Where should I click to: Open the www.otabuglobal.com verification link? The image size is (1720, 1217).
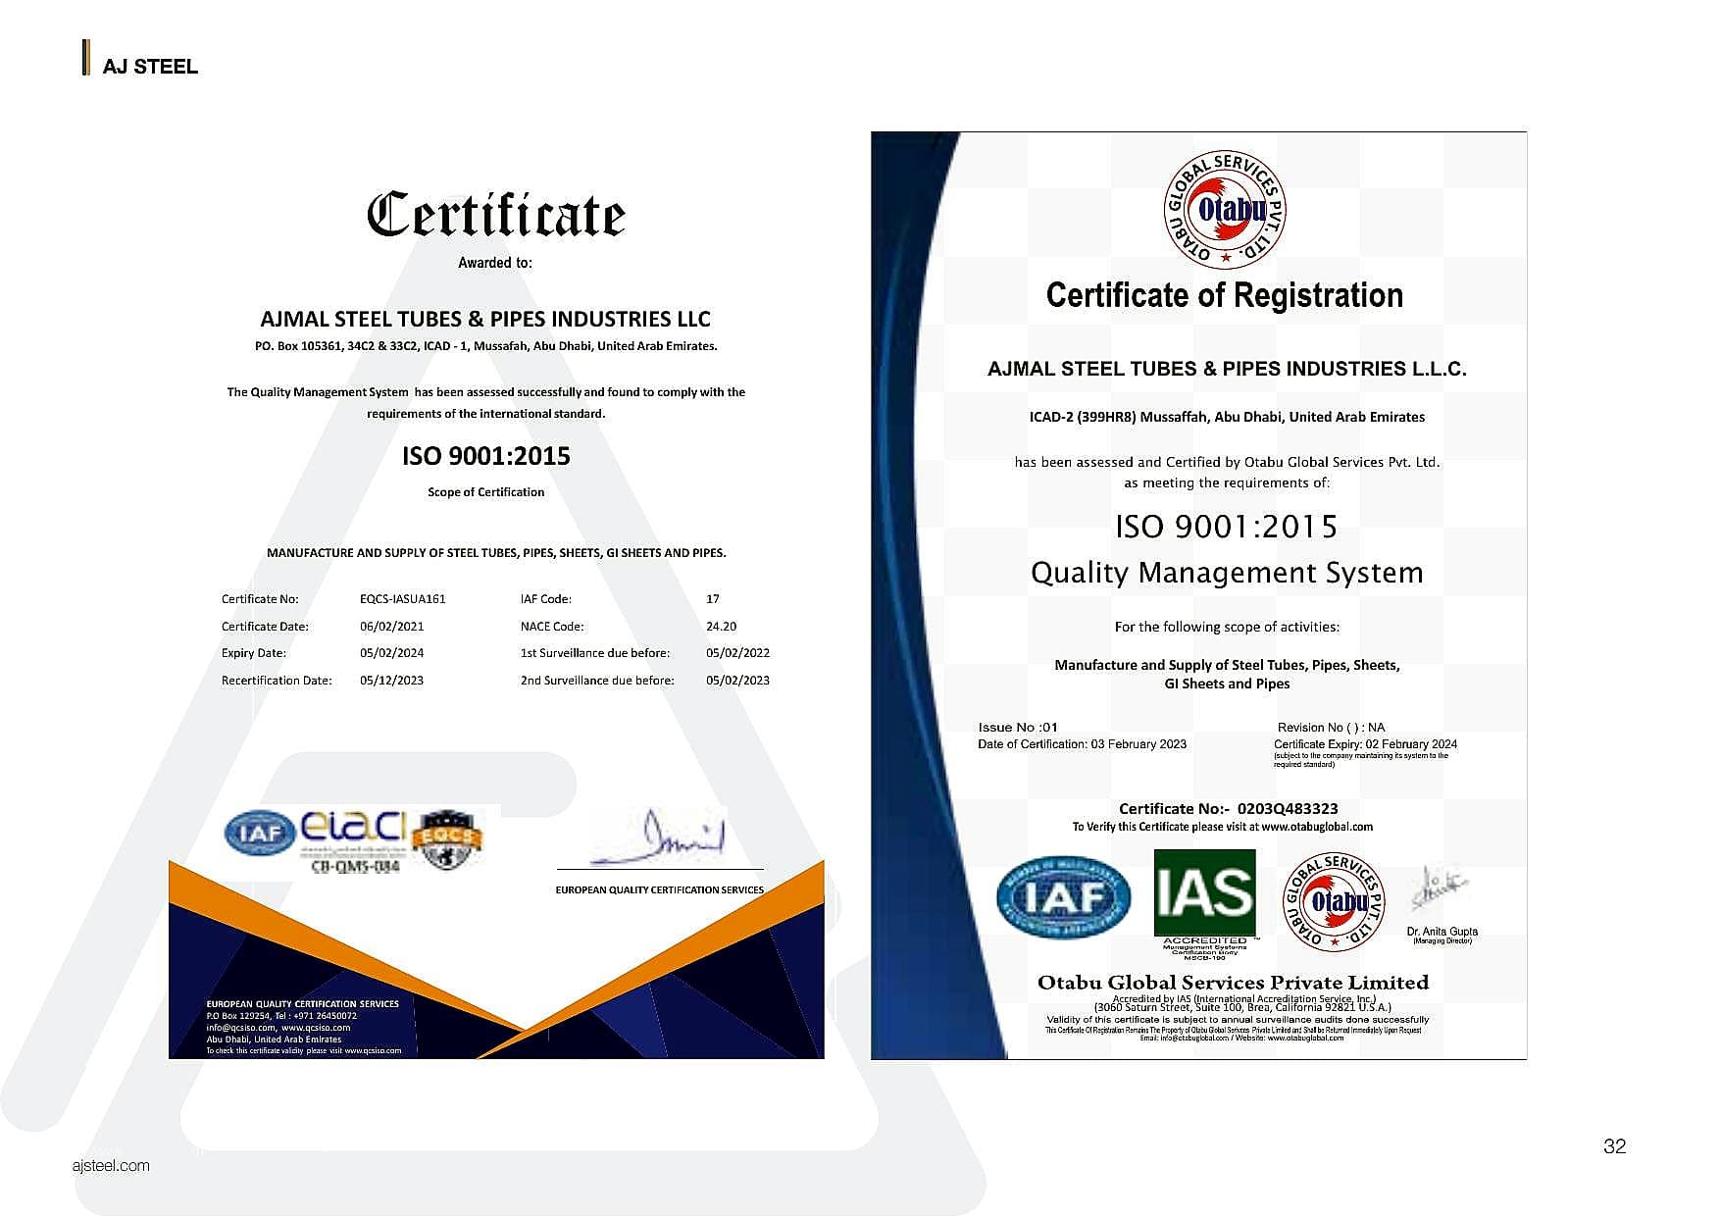[1317, 827]
